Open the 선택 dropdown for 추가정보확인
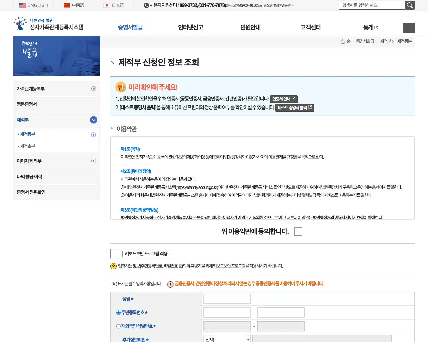The width and height of the screenshot is (428, 342). tap(227, 339)
